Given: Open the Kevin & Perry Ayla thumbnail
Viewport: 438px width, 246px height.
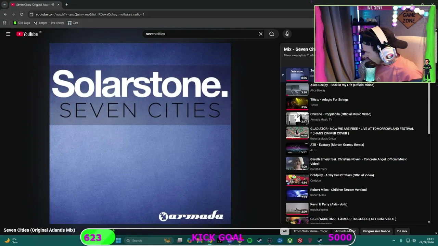Looking at the screenshot, I should click(x=297, y=209).
